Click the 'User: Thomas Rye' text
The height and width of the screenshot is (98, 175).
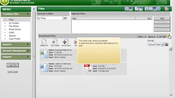(101, 71)
